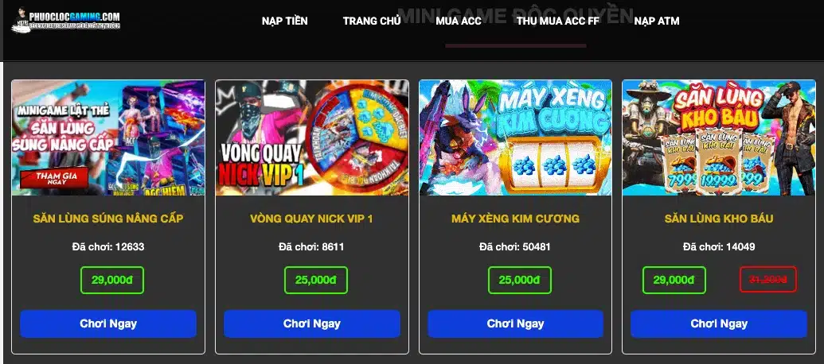Open the Mua Acc menu
The height and width of the screenshot is (364, 824).
459,21
